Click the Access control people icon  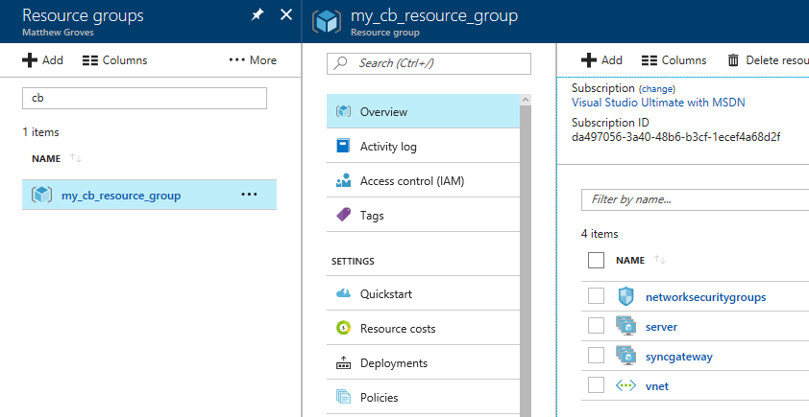[x=343, y=180]
